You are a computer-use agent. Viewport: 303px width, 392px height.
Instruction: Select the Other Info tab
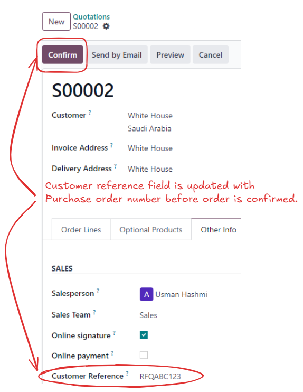(x=219, y=229)
